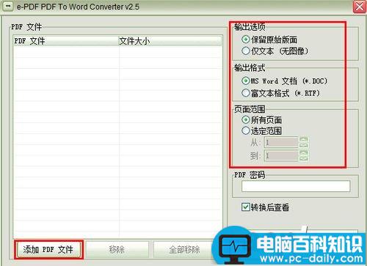
Task: Click the PDF 文件 column header
Action: (66, 41)
